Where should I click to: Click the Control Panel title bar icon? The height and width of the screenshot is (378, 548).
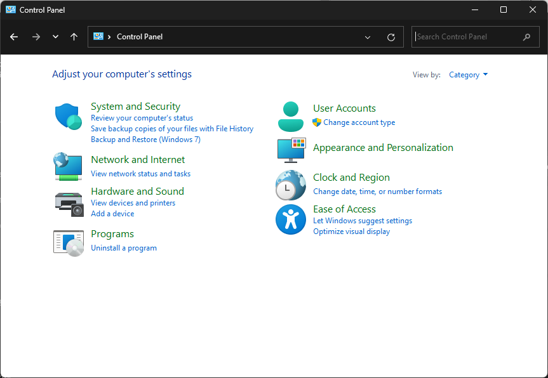[x=11, y=10]
